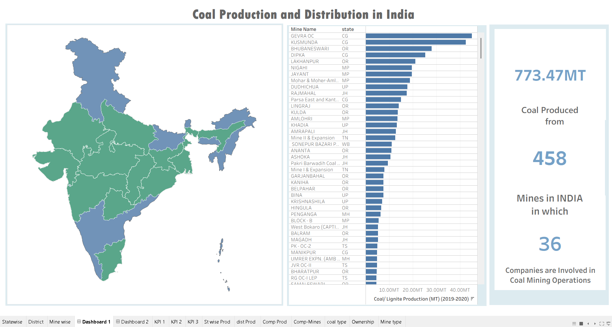Switch to the Ownership tab
The image size is (612, 327).
[363, 322]
